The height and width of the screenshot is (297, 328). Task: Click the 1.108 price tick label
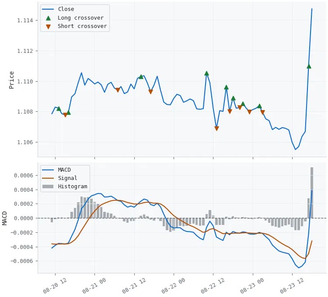(x=25, y=112)
